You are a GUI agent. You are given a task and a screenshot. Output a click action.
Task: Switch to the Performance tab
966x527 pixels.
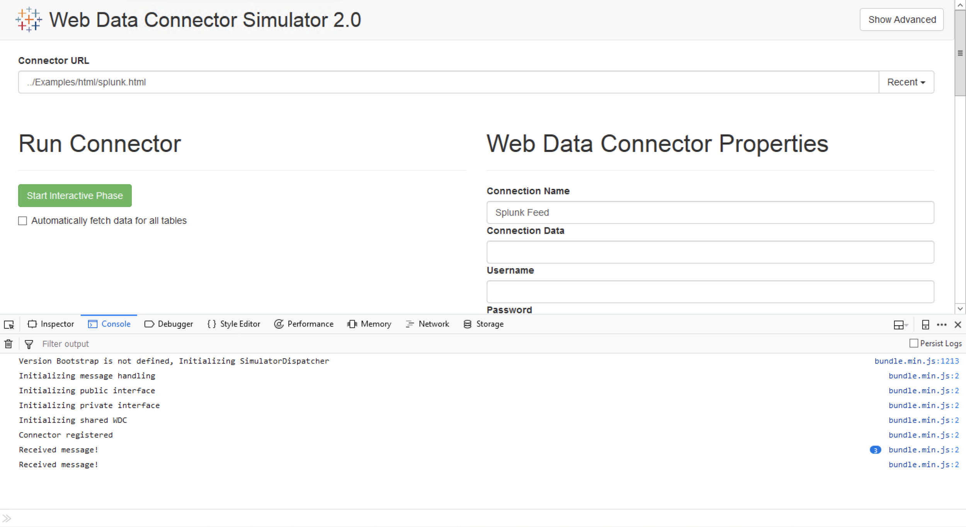pos(304,324)
